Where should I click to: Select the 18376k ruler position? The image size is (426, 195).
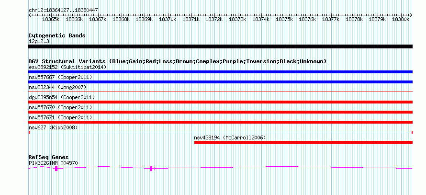pos(307,20)
